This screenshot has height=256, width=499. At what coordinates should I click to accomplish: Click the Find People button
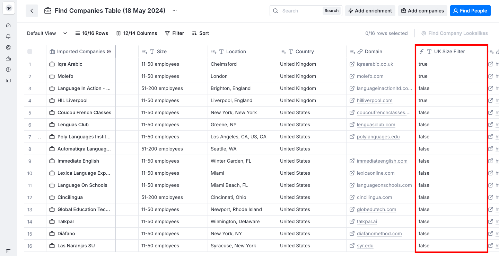click(470, 11)
